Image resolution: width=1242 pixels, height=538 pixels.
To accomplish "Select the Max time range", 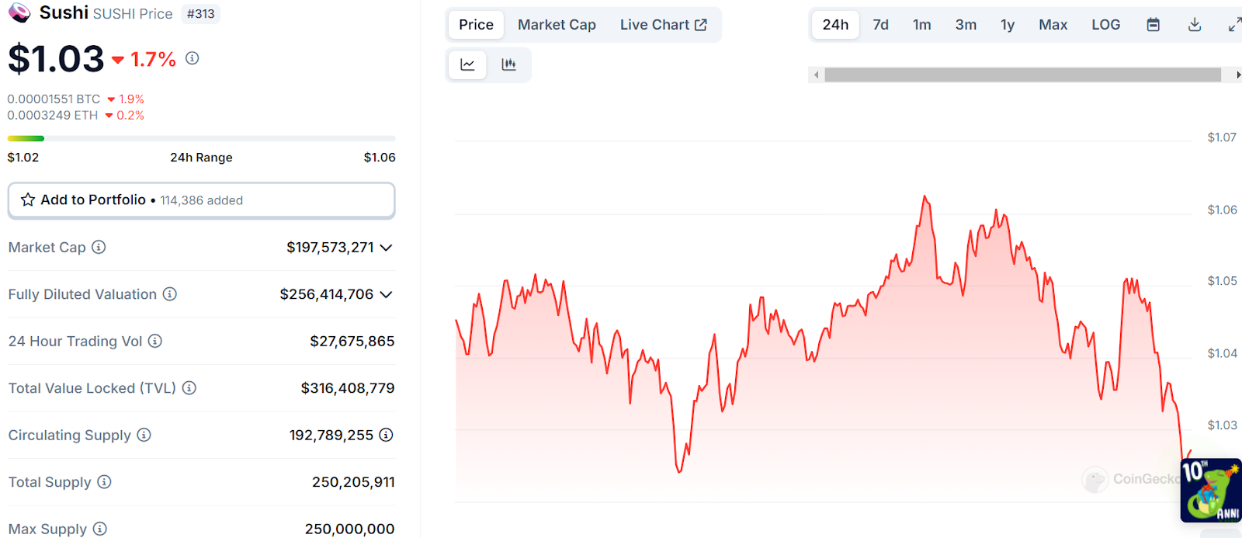I will (x=1053, y=25).
